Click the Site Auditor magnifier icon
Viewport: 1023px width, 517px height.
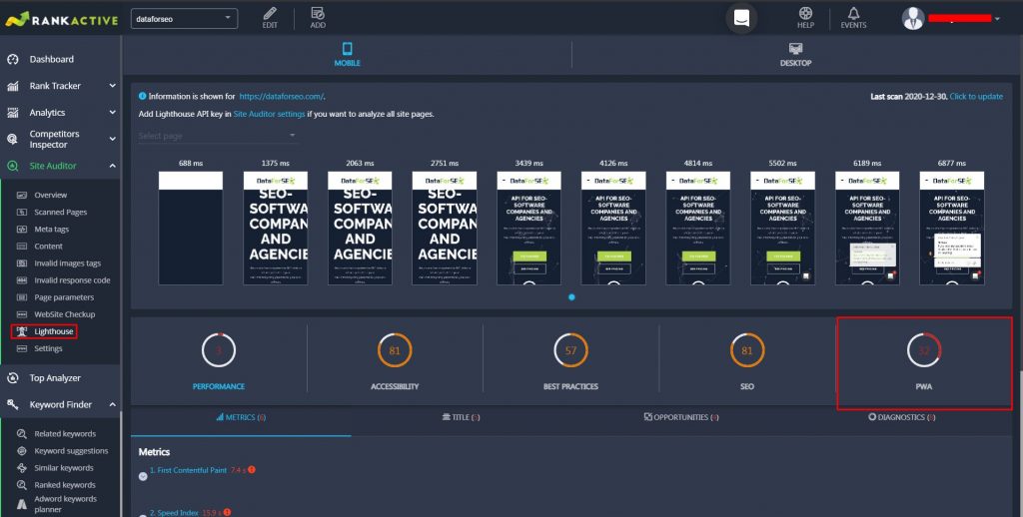[x=13, y=167]
